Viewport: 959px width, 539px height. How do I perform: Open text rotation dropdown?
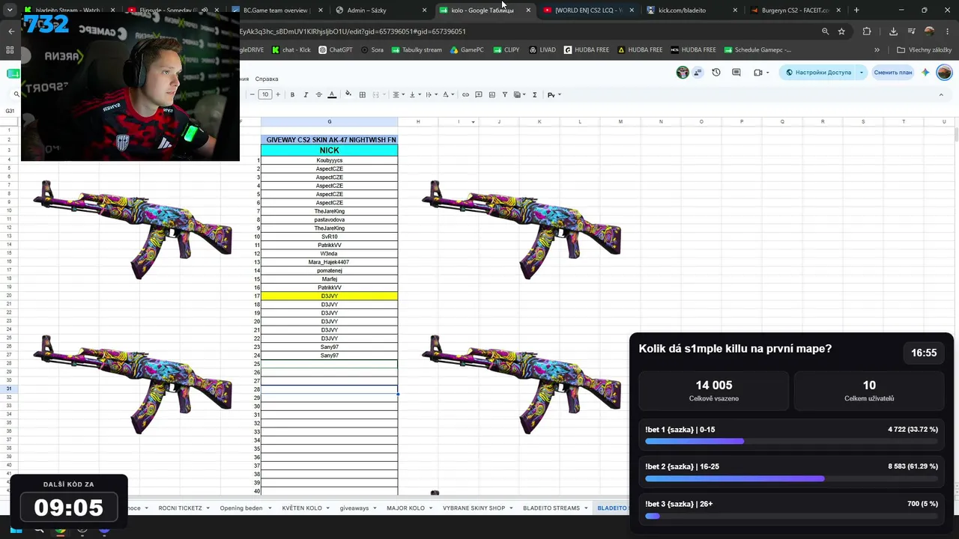click(448, 94)
